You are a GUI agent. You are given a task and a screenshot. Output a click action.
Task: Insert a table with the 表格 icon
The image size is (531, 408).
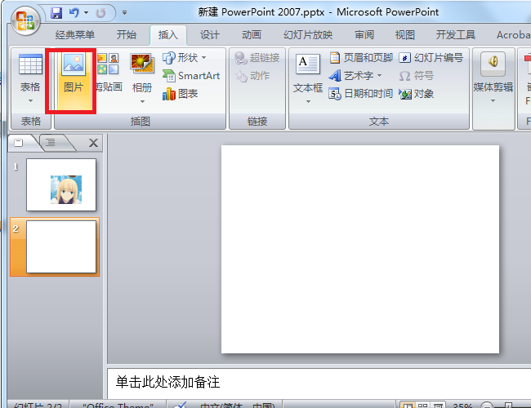pyautogui.click(x=30, y=64)
